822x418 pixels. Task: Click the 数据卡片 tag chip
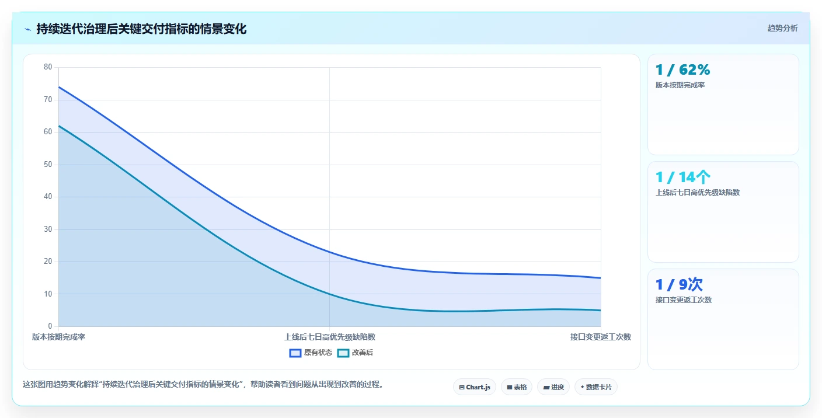pyautogui.click(x=596, y=387)
